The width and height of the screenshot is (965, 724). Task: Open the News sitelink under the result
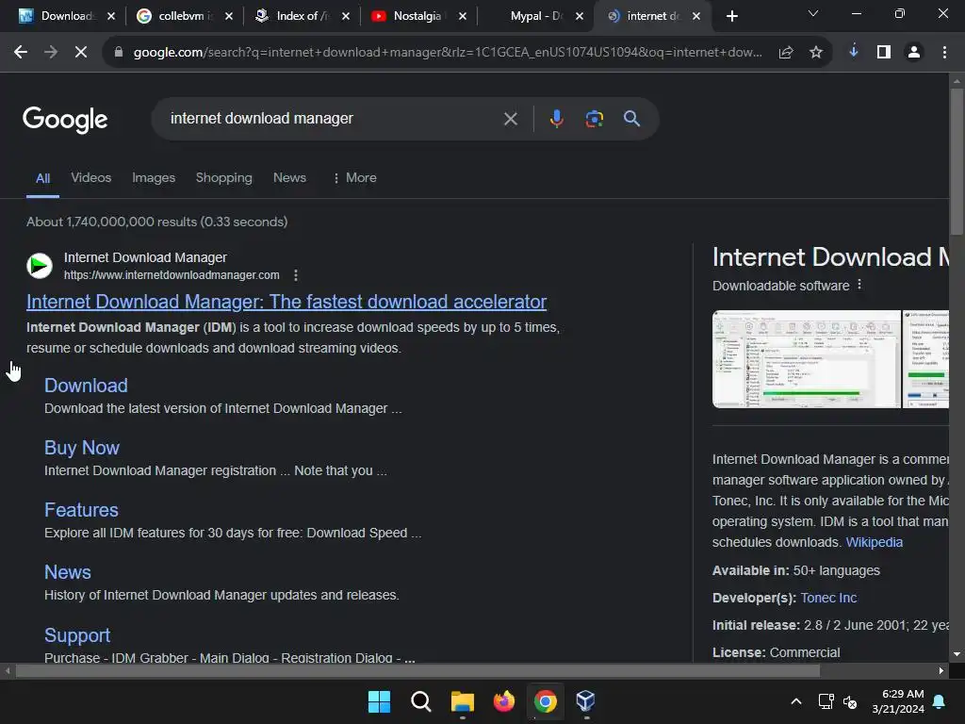point(68,572)
